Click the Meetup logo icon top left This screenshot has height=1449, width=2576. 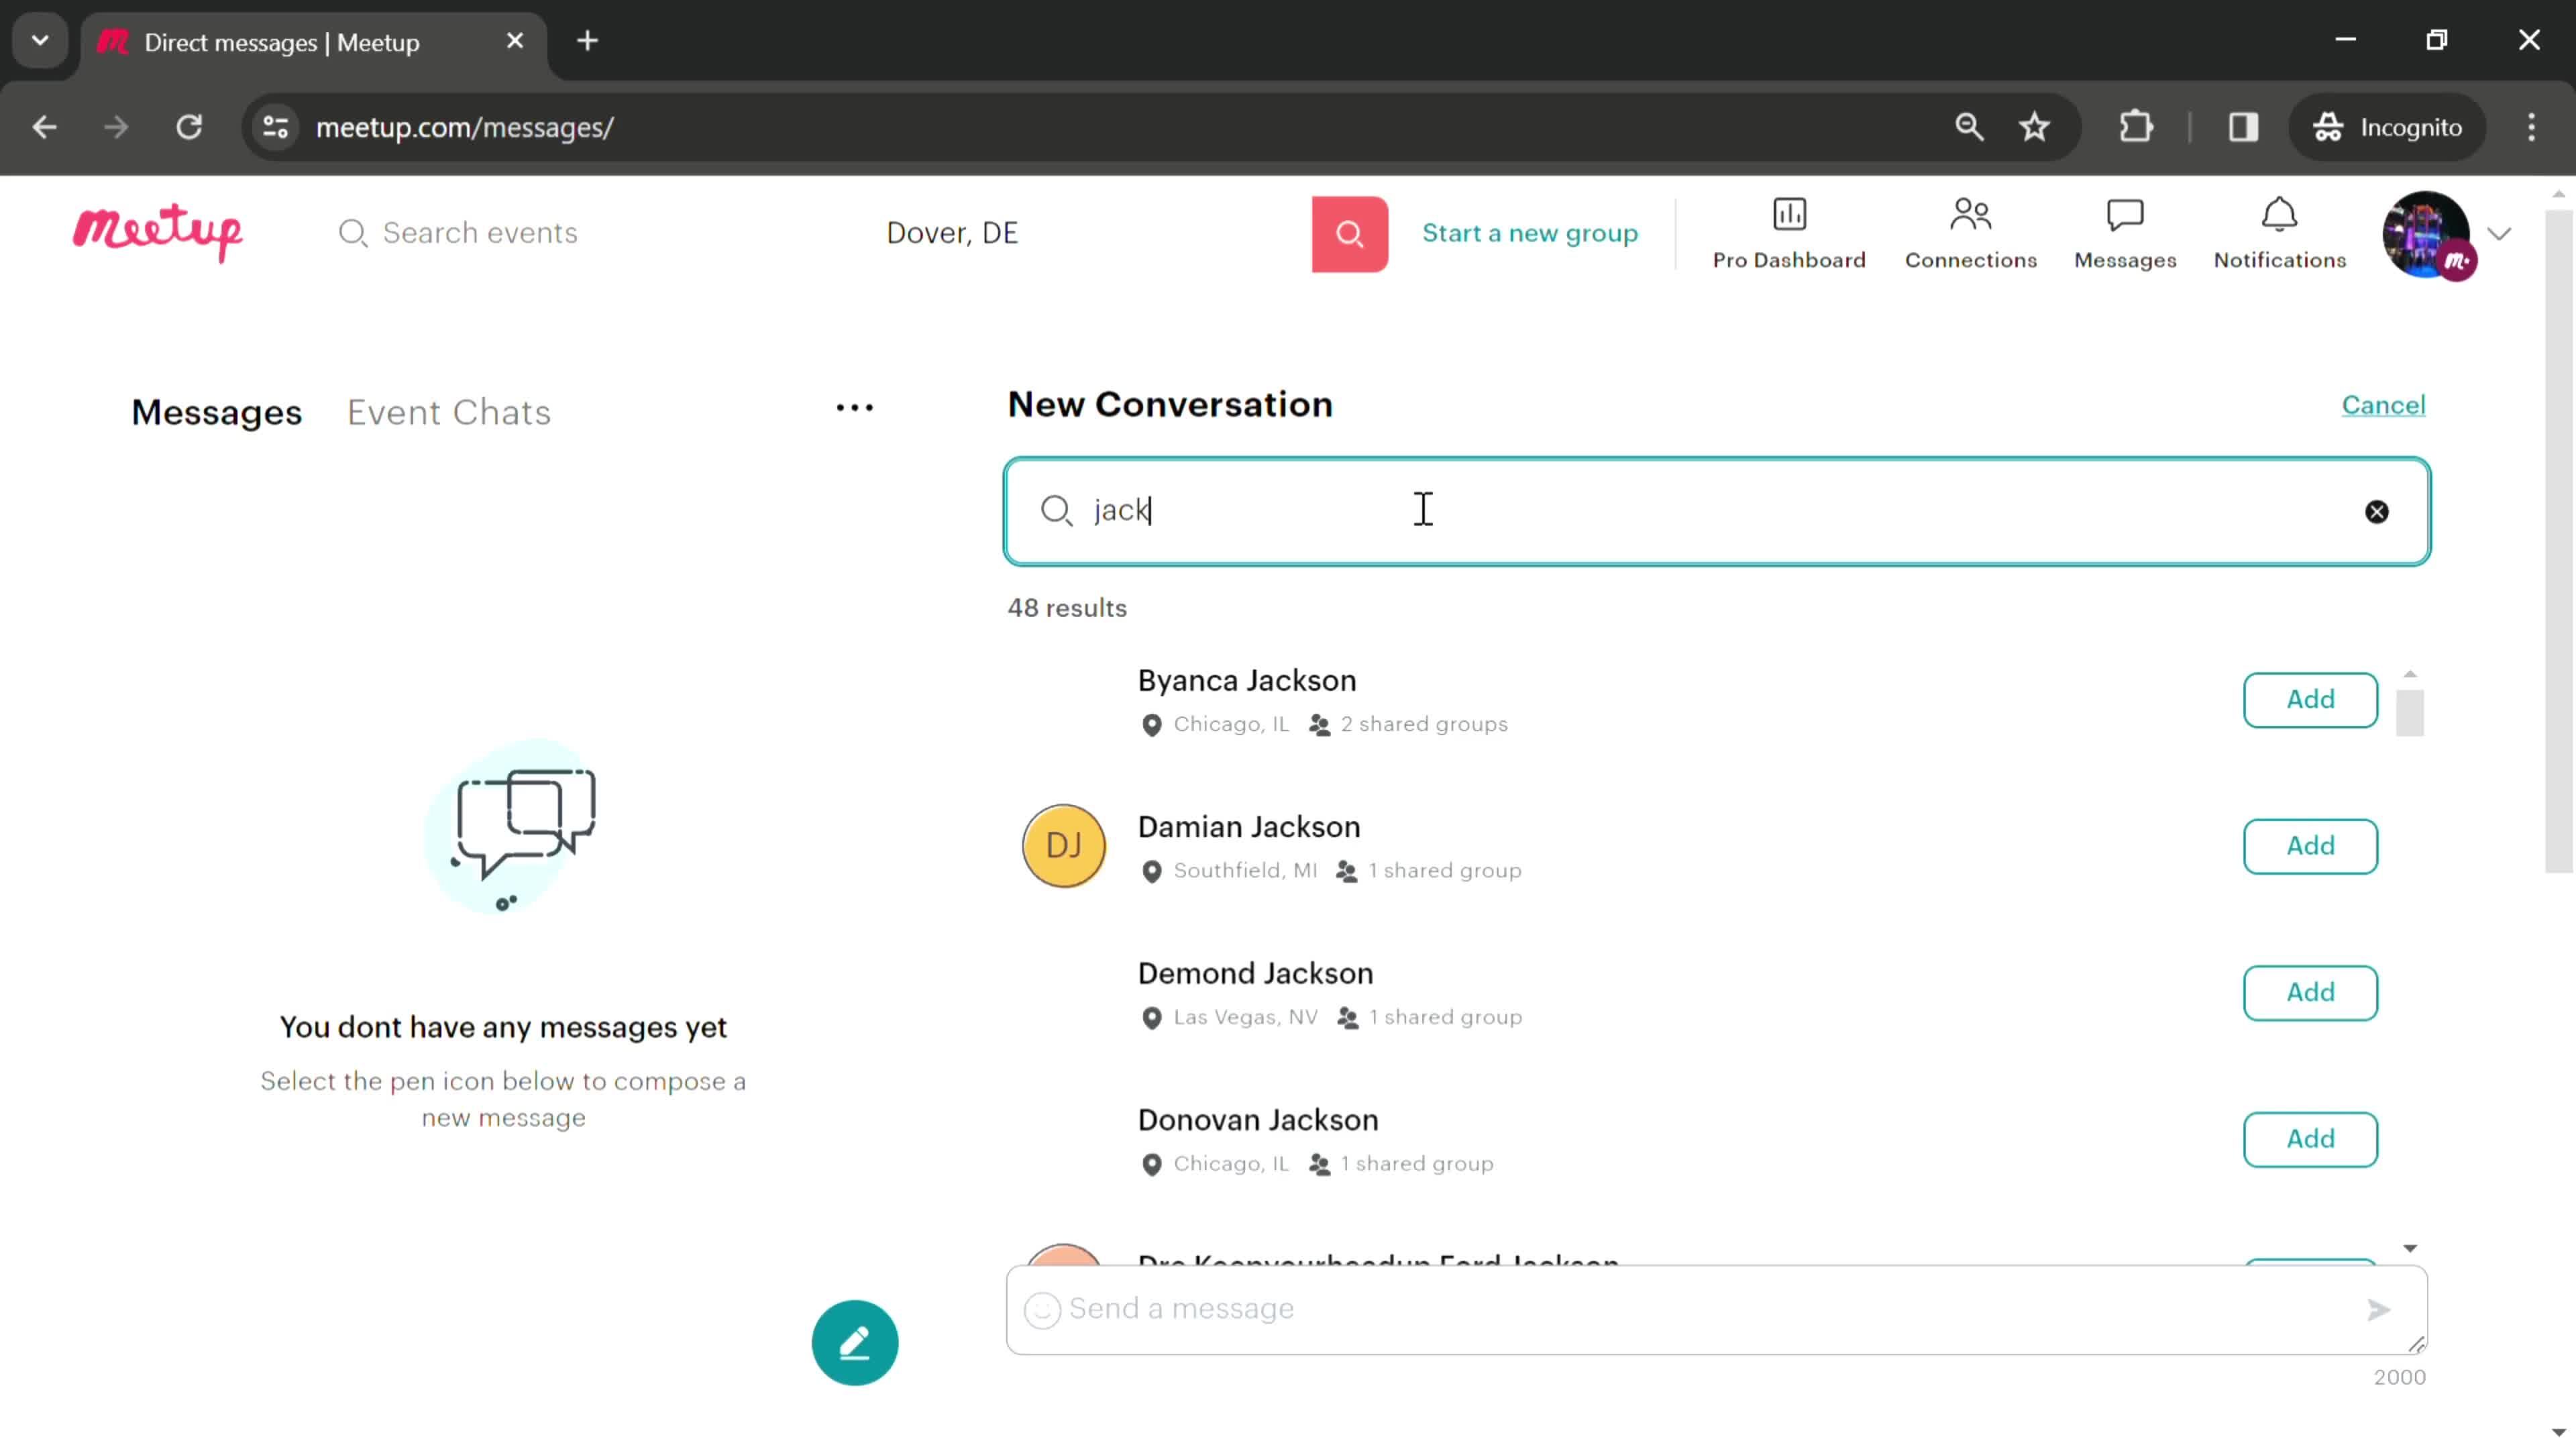point(158,231)
